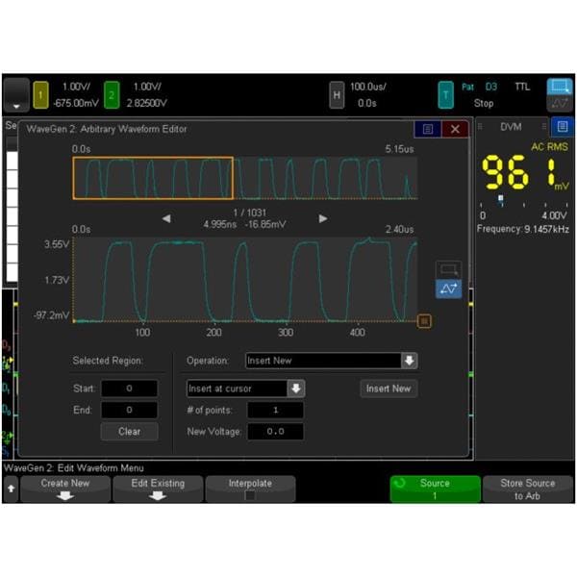Viewport: 577px width, 577px height.
Task: Change the Source 1 softkey
Action: click(x=435, y=489)
